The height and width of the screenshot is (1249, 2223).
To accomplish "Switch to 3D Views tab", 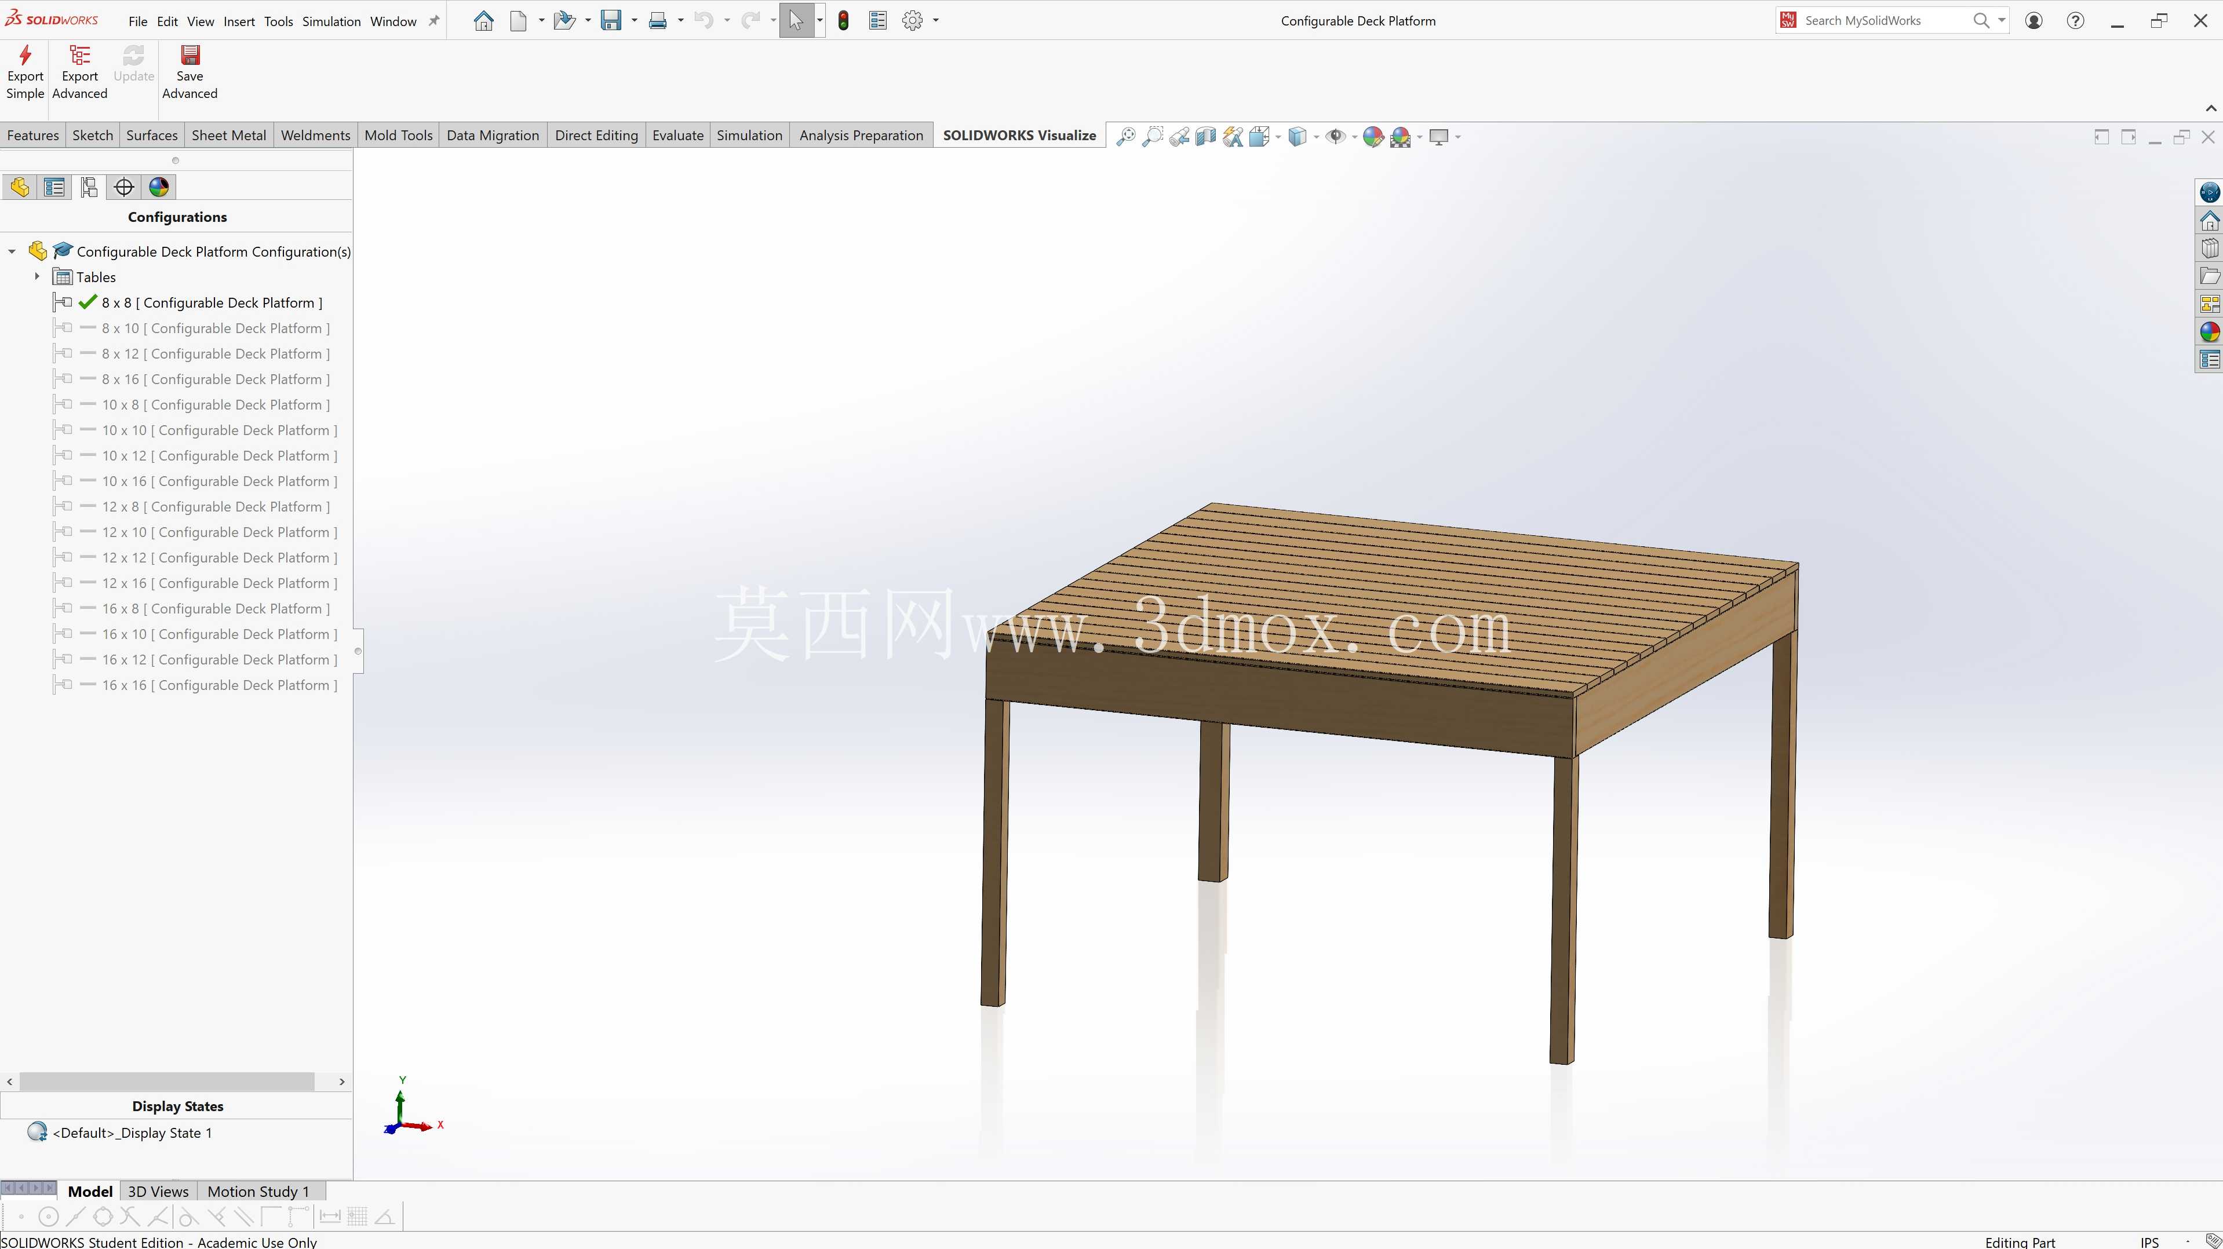I will click(x=158, y=1191).
